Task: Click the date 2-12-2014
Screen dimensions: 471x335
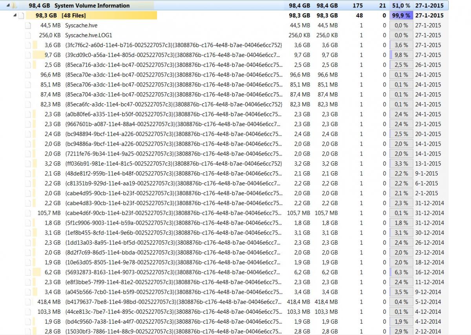Action: pos(428,331)
